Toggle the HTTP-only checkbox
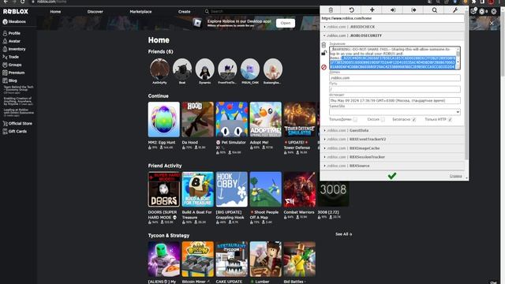The image size is (505, 284). [x=450, y=119]
